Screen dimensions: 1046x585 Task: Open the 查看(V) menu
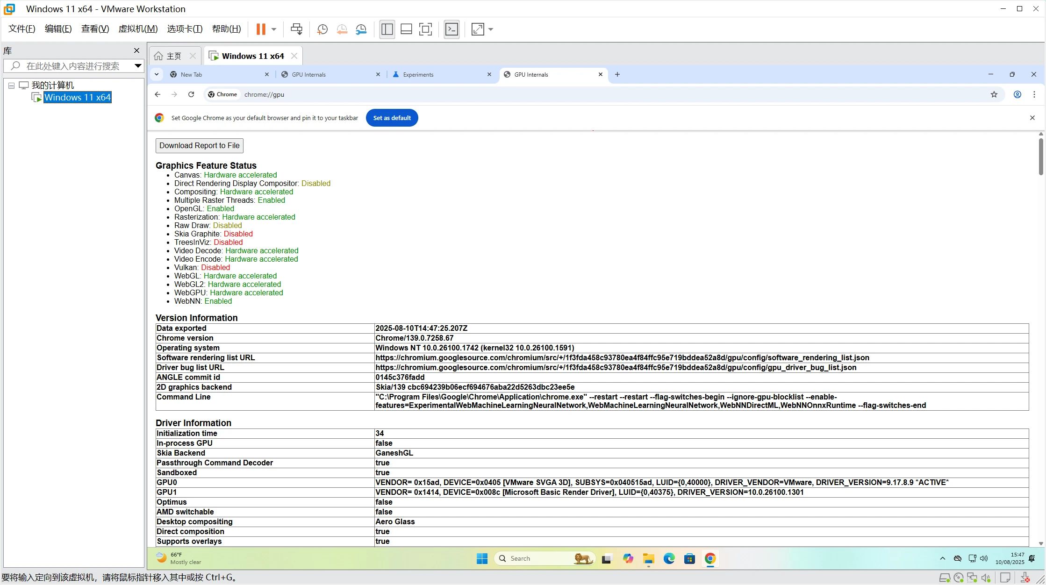tap(95, 29)
